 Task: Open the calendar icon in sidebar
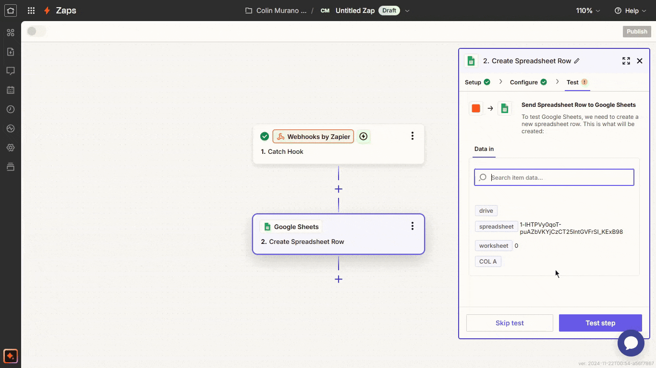11,90
